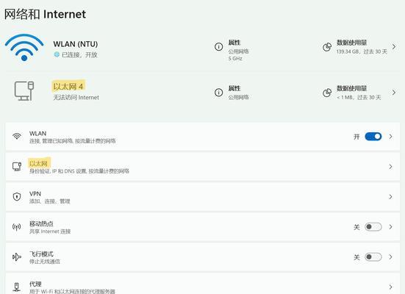Expand WLAN settings row chevron
Viewport: 405px width, 294px height.
point(391,137)
